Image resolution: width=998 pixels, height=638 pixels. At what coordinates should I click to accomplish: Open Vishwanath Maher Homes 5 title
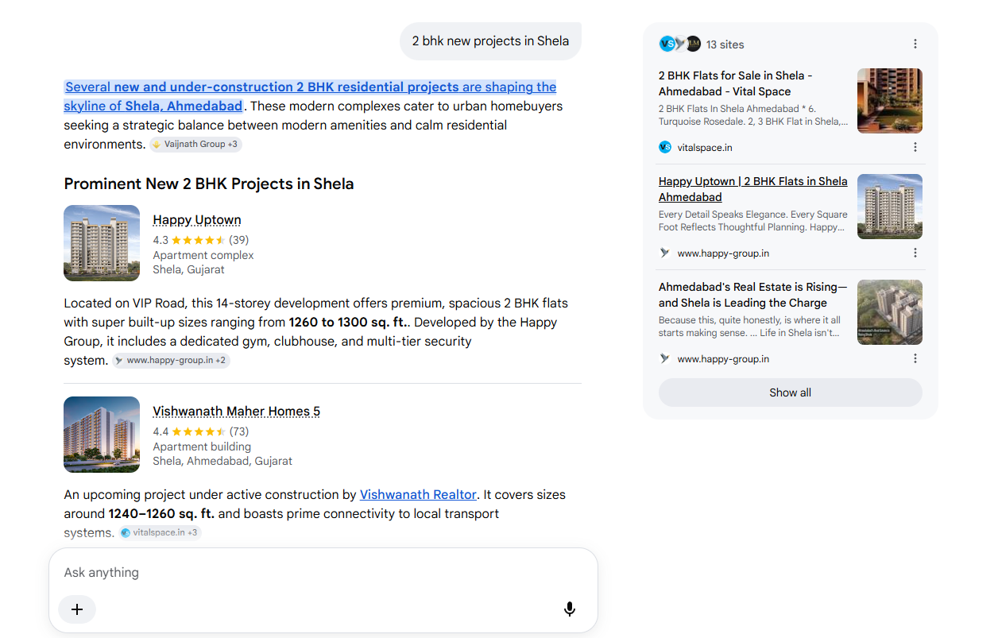pos(236,412)
